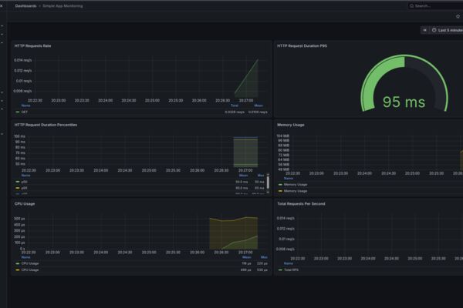
Task: Open color picker from GET legend swatch
Action: click(x=18, y=112)
